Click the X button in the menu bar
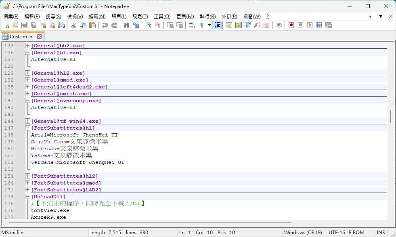This screenshot has width=396, height=237. coord(390,17)
